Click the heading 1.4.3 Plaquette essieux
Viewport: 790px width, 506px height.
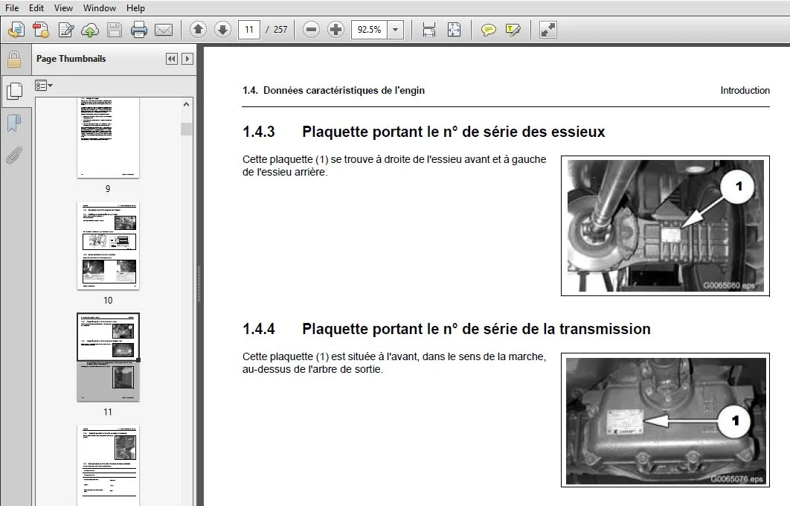coord(423,132)
